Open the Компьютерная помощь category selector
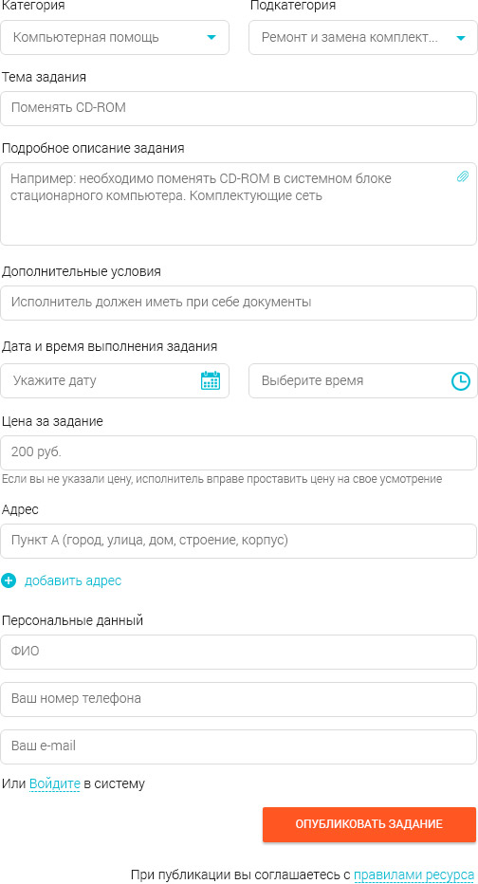The width and height of the screenshot is (478, 884). coord(115,38)
